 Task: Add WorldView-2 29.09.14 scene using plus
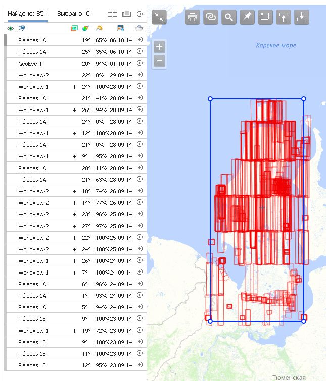[140, 75]
